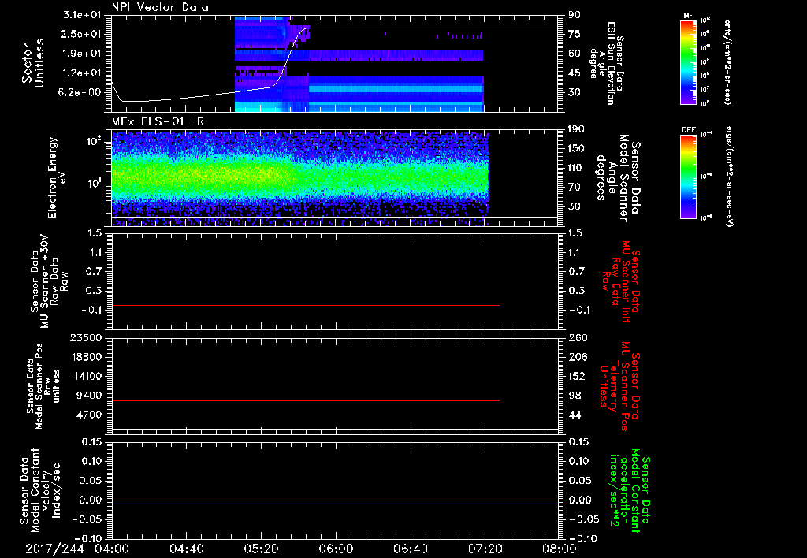Screen dimensions: 807x558
Task: Click the 1.9e+01 sector tick label
Action: [82, 54]
